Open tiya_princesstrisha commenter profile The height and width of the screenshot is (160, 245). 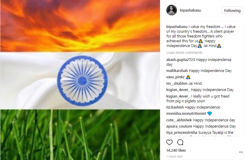182,132
